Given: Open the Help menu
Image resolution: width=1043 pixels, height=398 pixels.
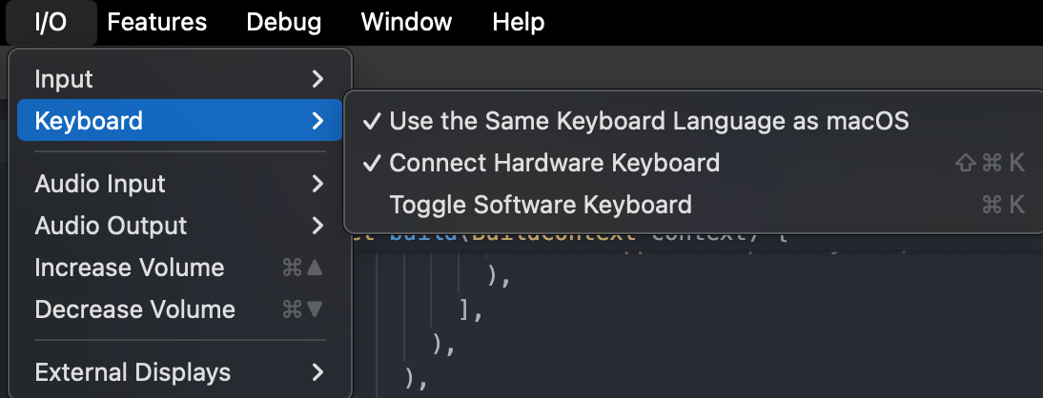Looking at the screenshot, I should [x=519, y=22].
